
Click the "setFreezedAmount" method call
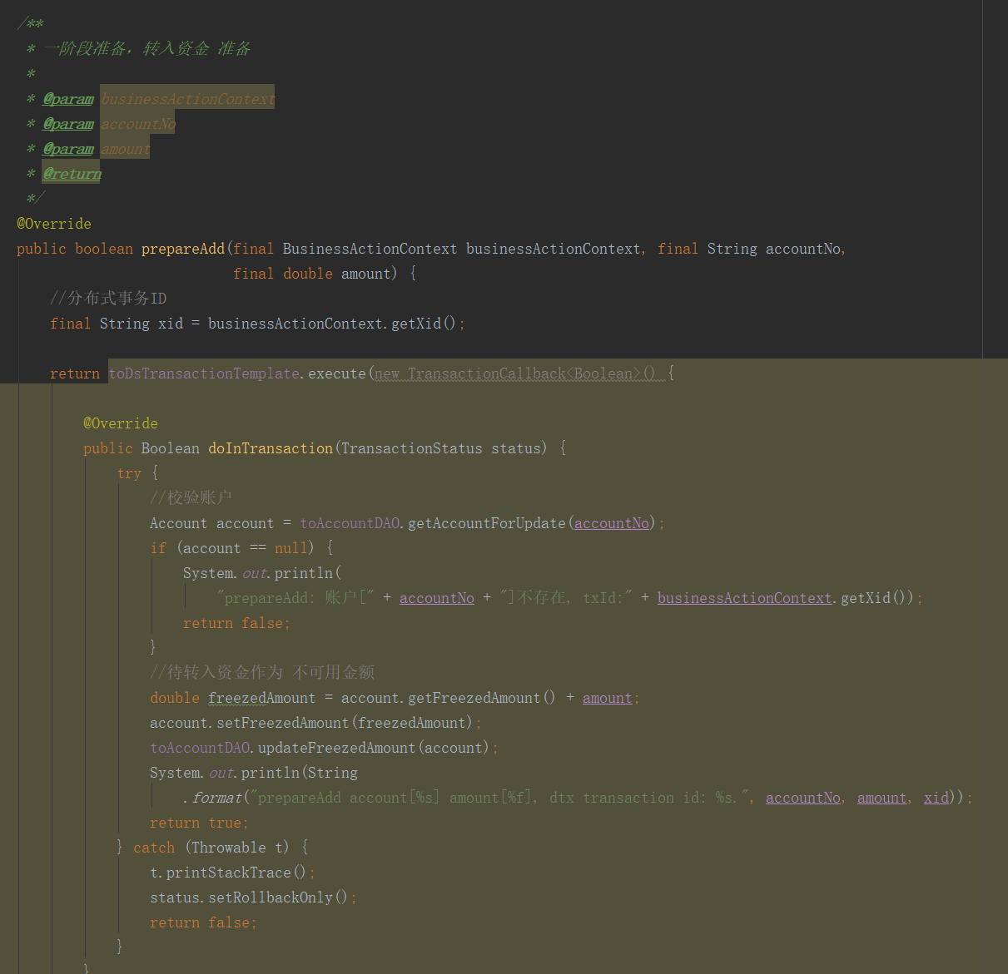point(283,723)
